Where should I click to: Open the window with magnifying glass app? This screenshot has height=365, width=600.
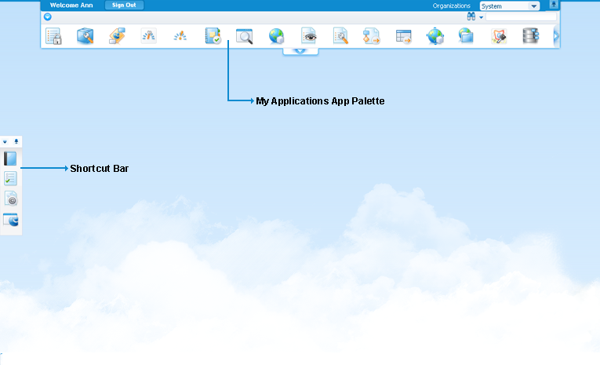[x=245, y=36]
